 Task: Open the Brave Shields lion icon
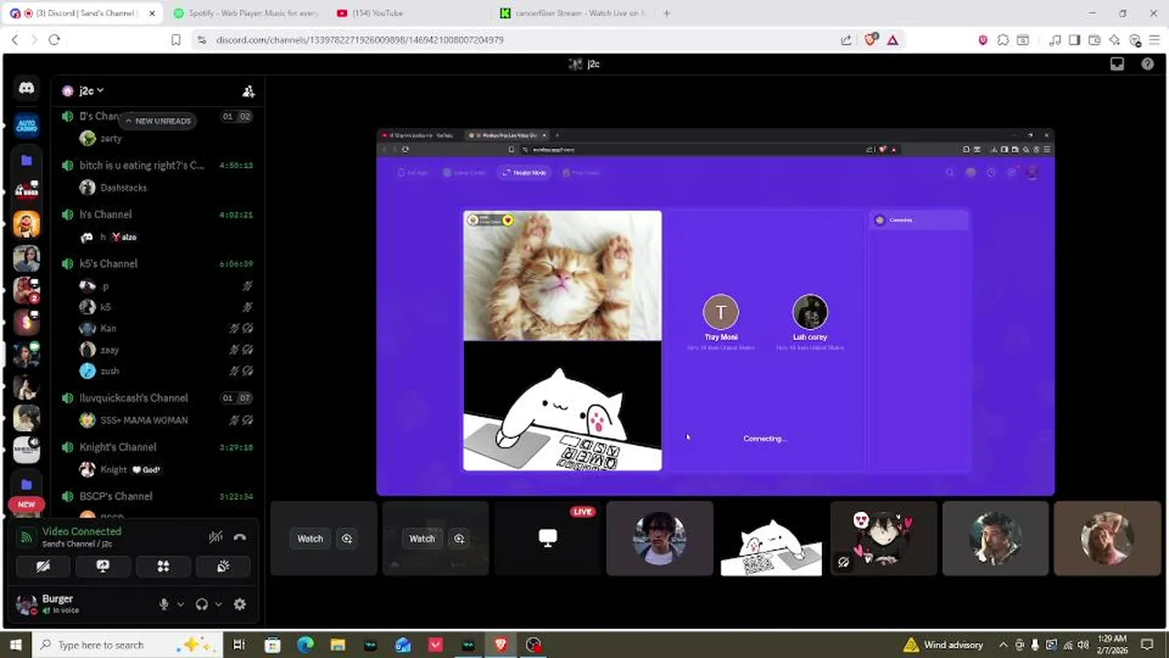(x=870, y=40)
